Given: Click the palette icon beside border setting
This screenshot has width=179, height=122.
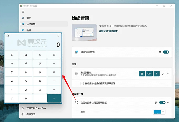Looking at the screenshot, I should click(76, 103).
